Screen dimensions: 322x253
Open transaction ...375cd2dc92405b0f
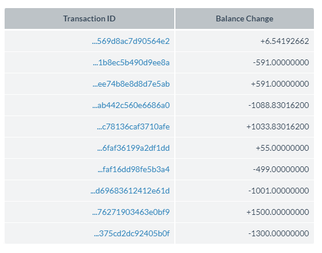coord(132,233)
